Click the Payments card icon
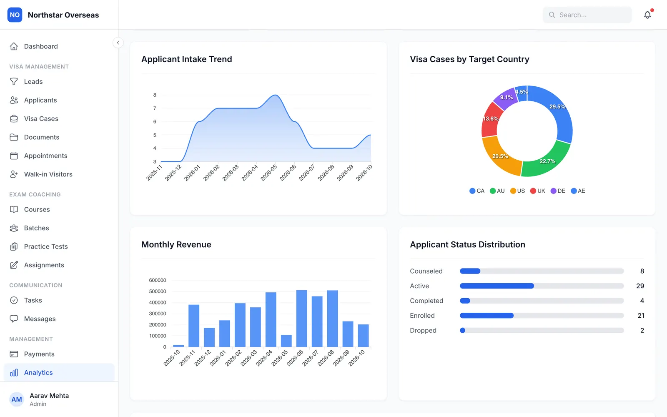 coord(14,354)
